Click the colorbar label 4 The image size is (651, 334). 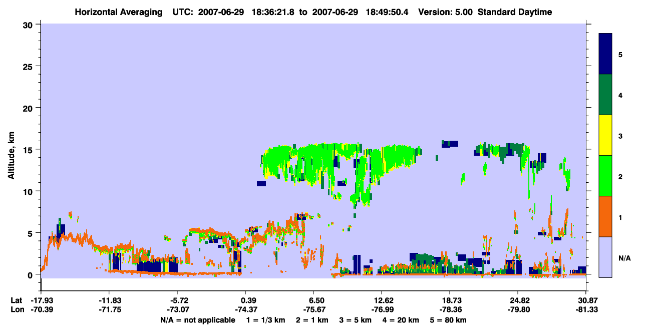coord(620,95)
